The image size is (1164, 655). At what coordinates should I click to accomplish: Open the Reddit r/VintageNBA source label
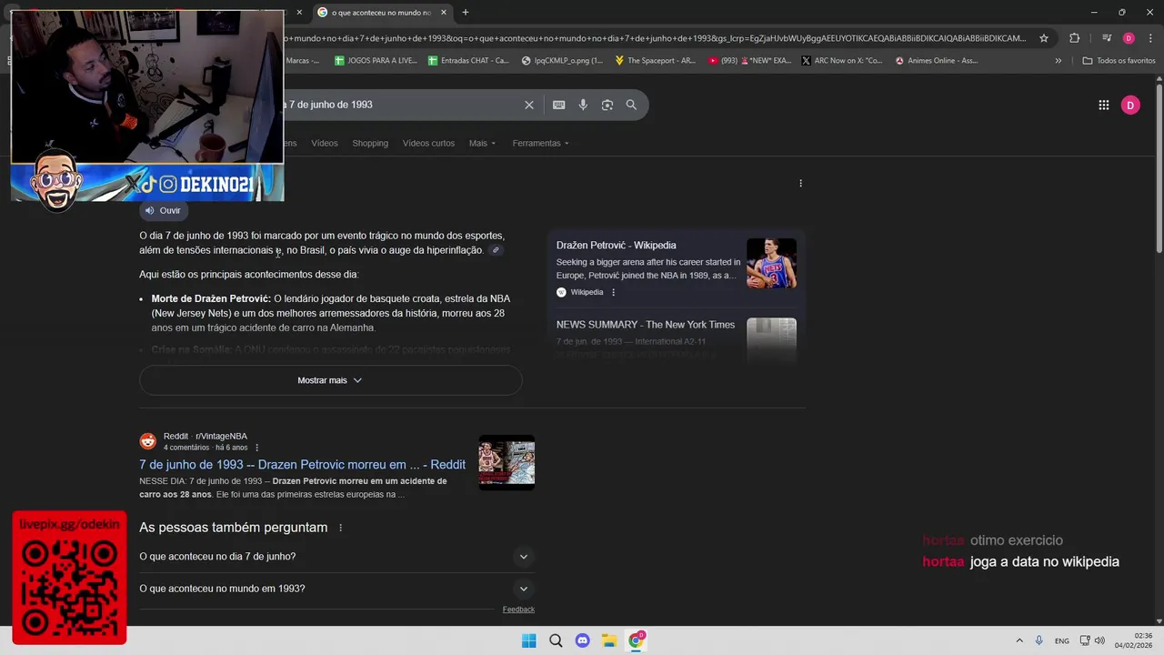pos(206,437)
